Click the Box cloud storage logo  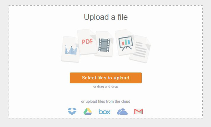(x=104, y=112)
